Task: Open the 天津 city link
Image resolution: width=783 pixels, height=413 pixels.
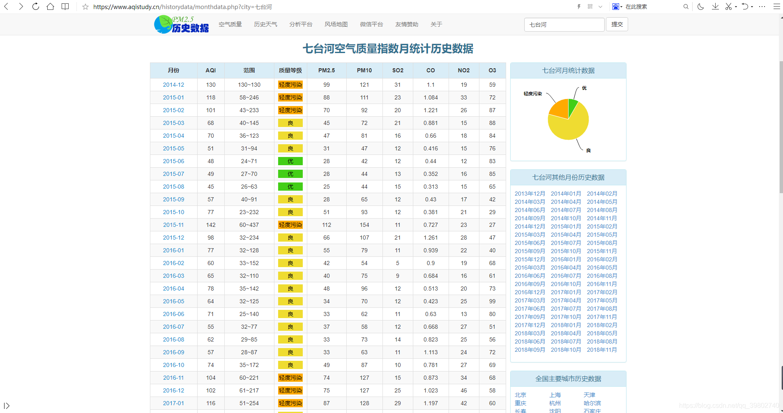Action: click(x=590, y=395)
